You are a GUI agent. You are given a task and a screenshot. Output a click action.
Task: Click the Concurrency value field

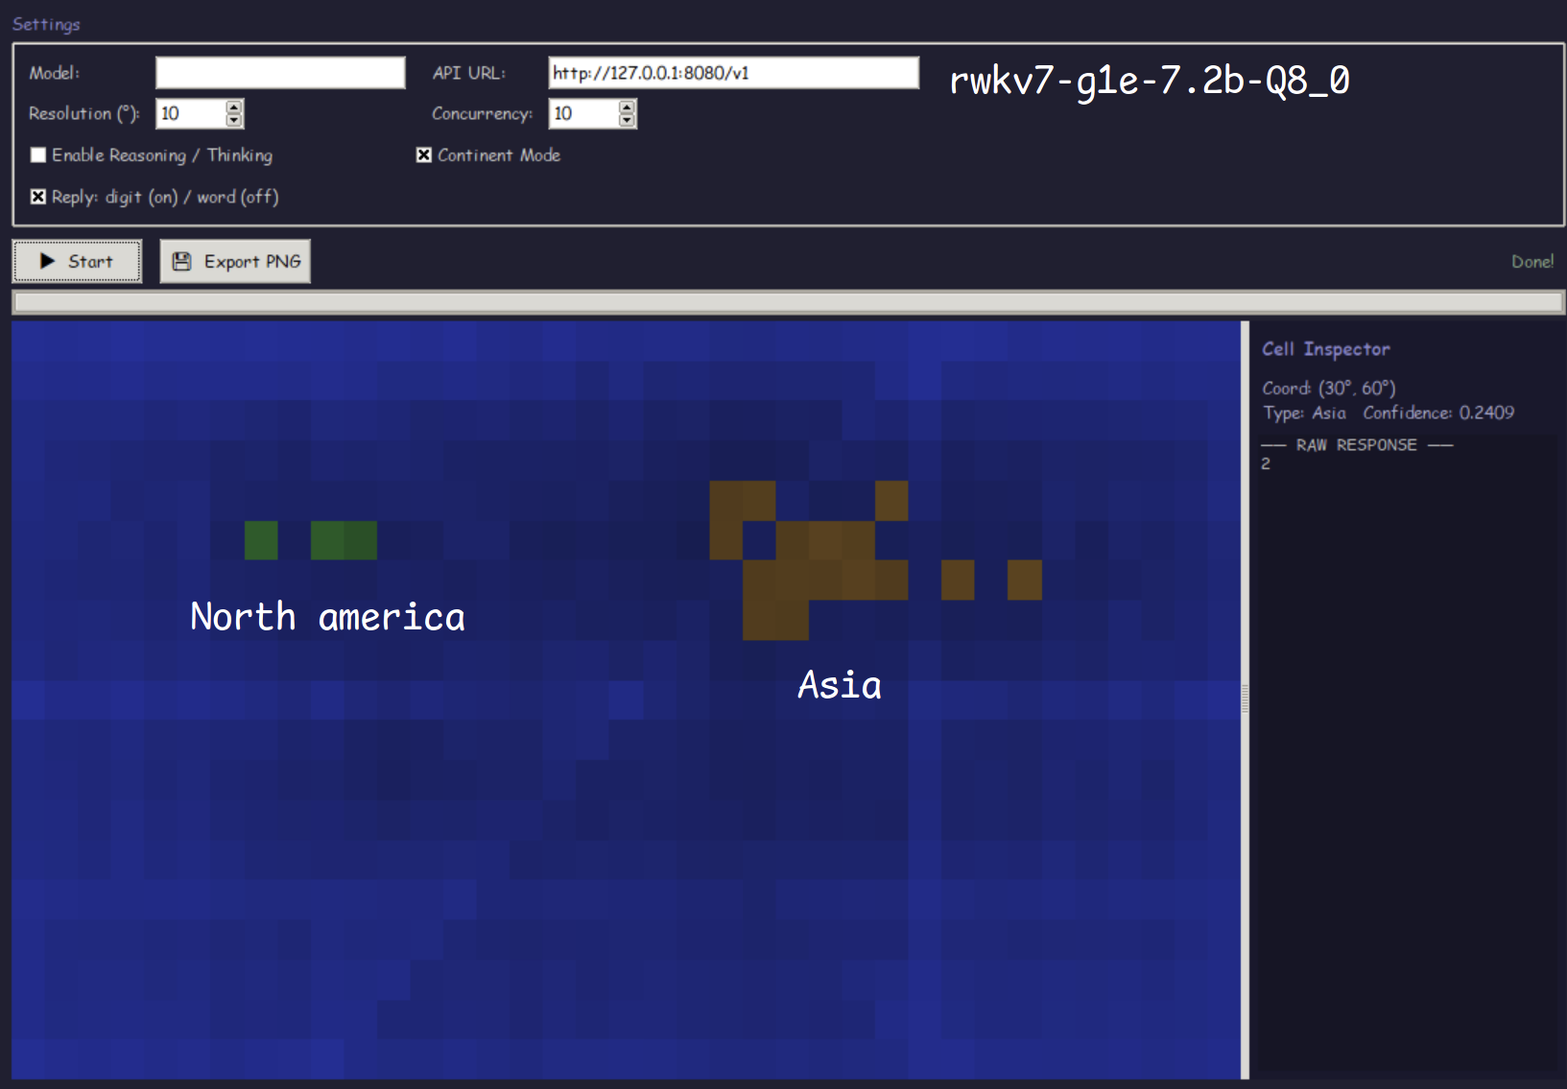point(583,114)
